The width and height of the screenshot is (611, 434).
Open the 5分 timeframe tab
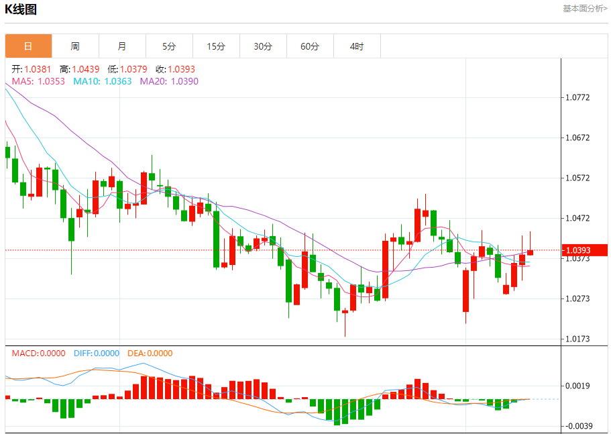pos(169,46)
